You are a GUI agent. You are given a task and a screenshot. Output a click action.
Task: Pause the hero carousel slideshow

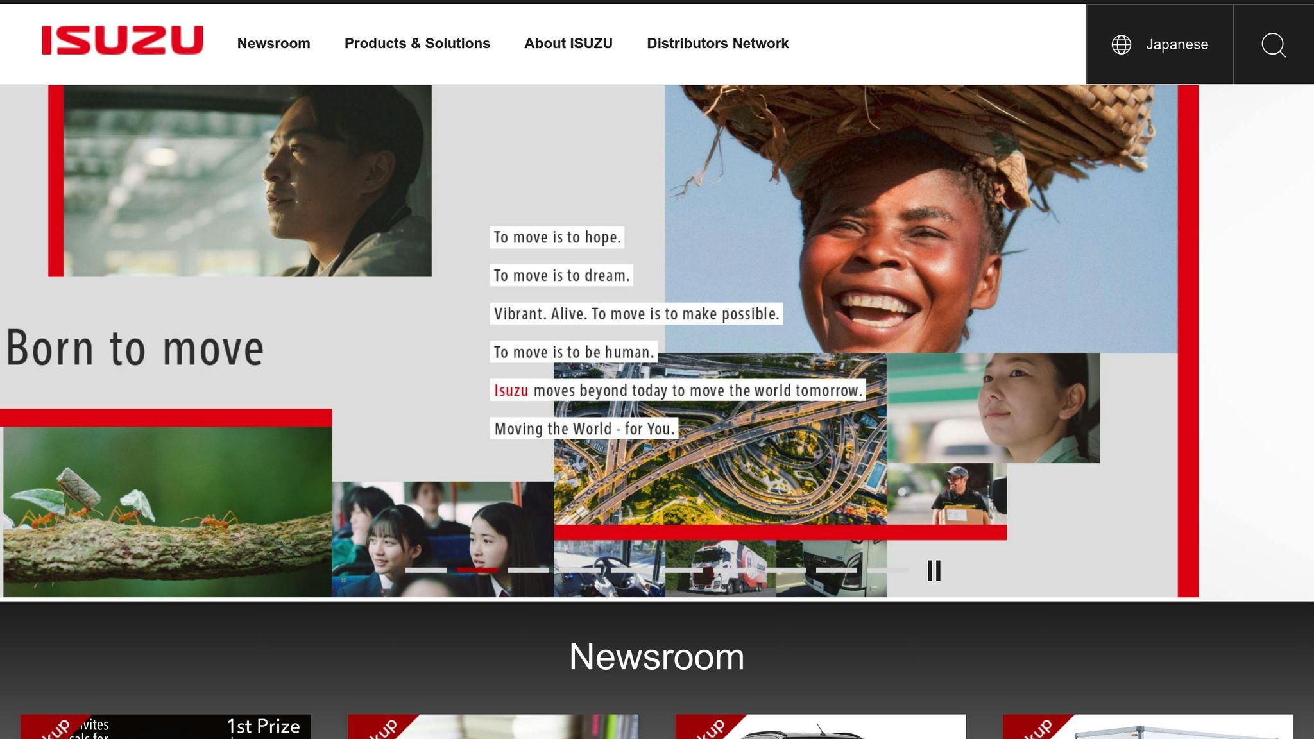click(x=934, y=570)
